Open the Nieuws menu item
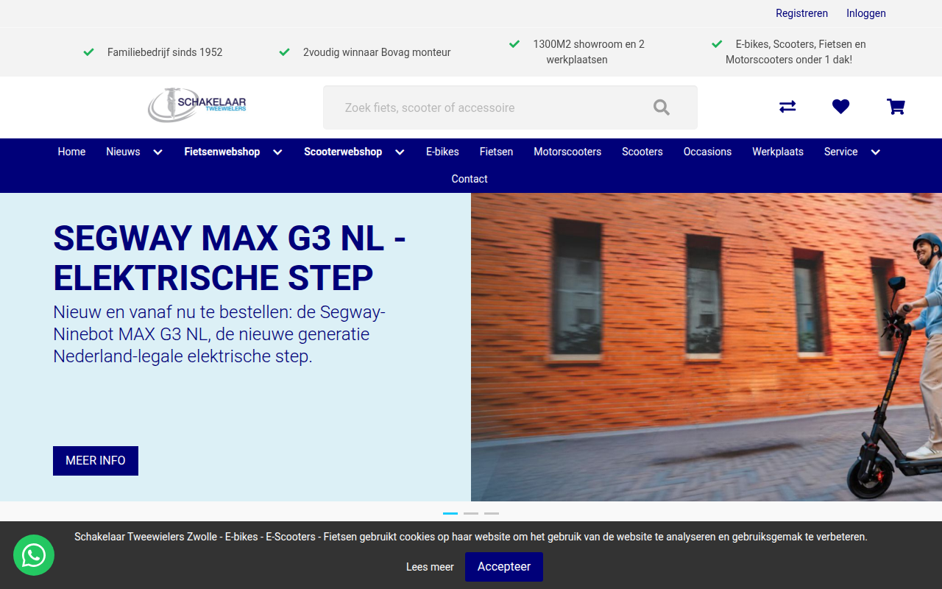942x589 pixels. pyautogui.click(x=123, y=152)
